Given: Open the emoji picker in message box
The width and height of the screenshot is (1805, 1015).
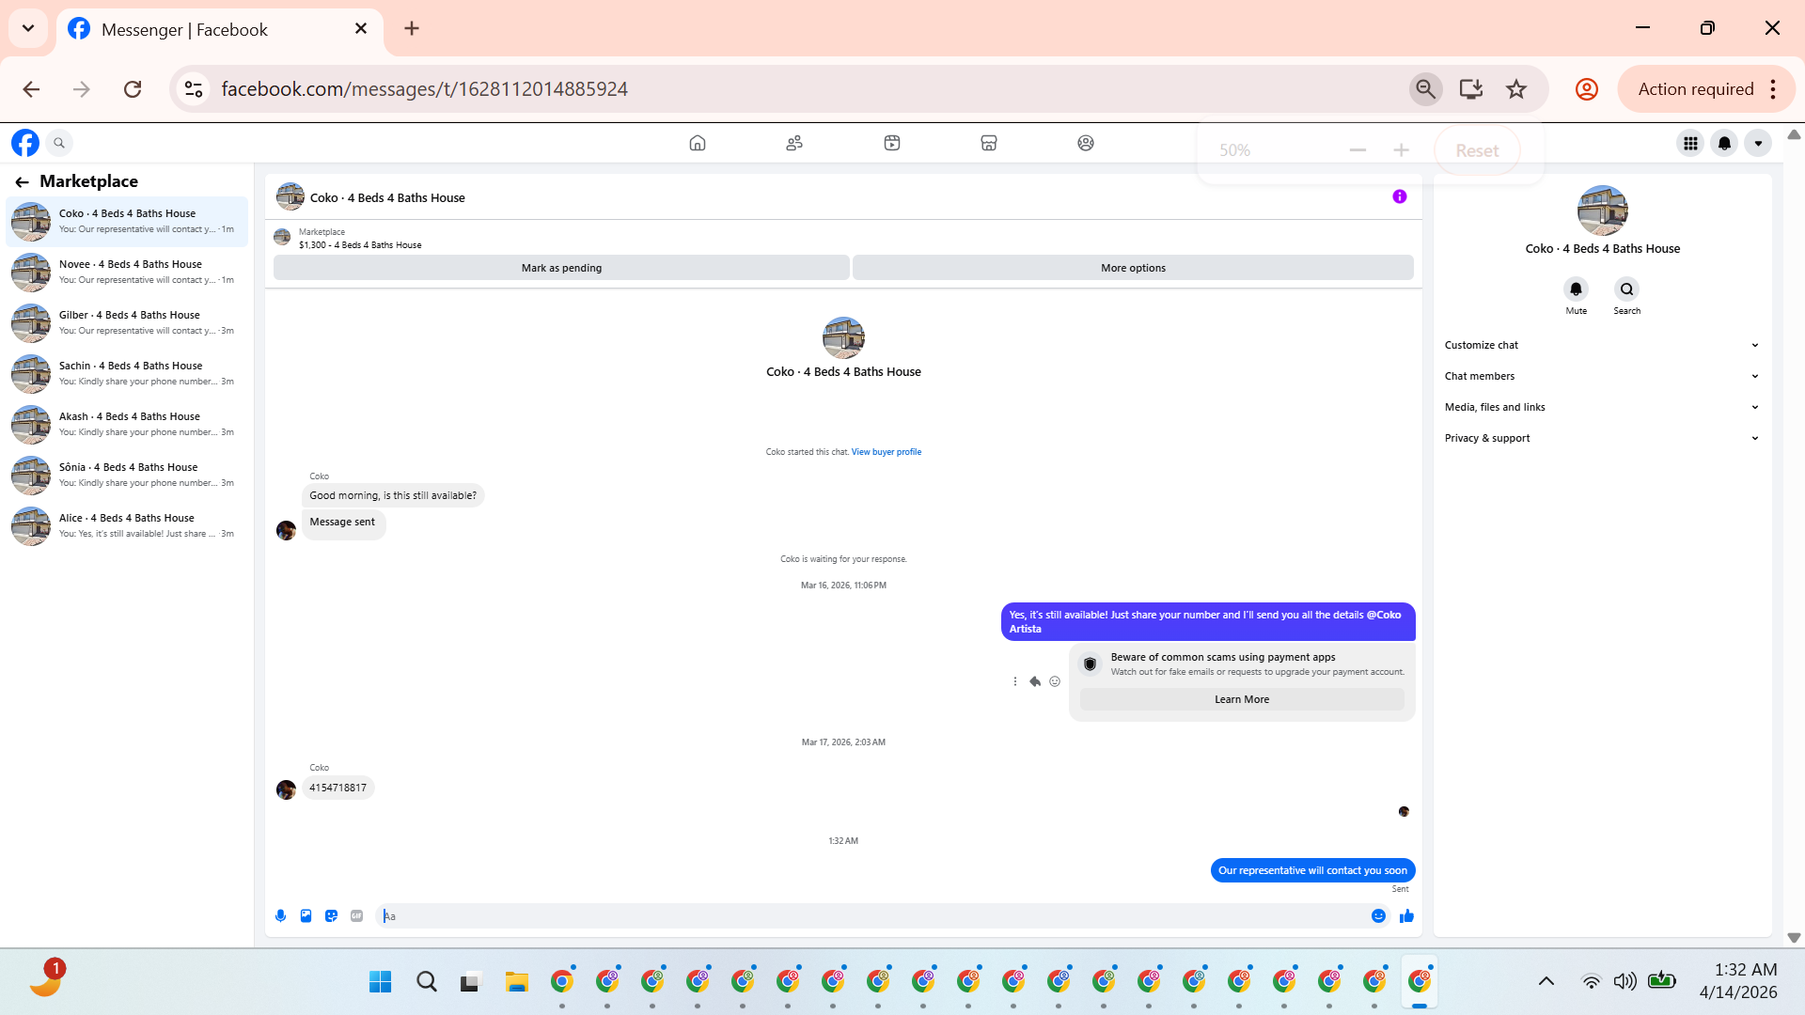Looking at the screenshot, I should [x=1378, y=916].
